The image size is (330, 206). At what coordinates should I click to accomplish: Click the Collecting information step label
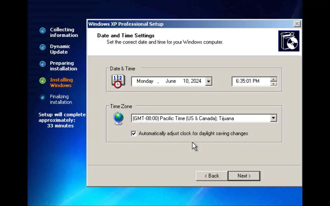(x=64, y=32)
